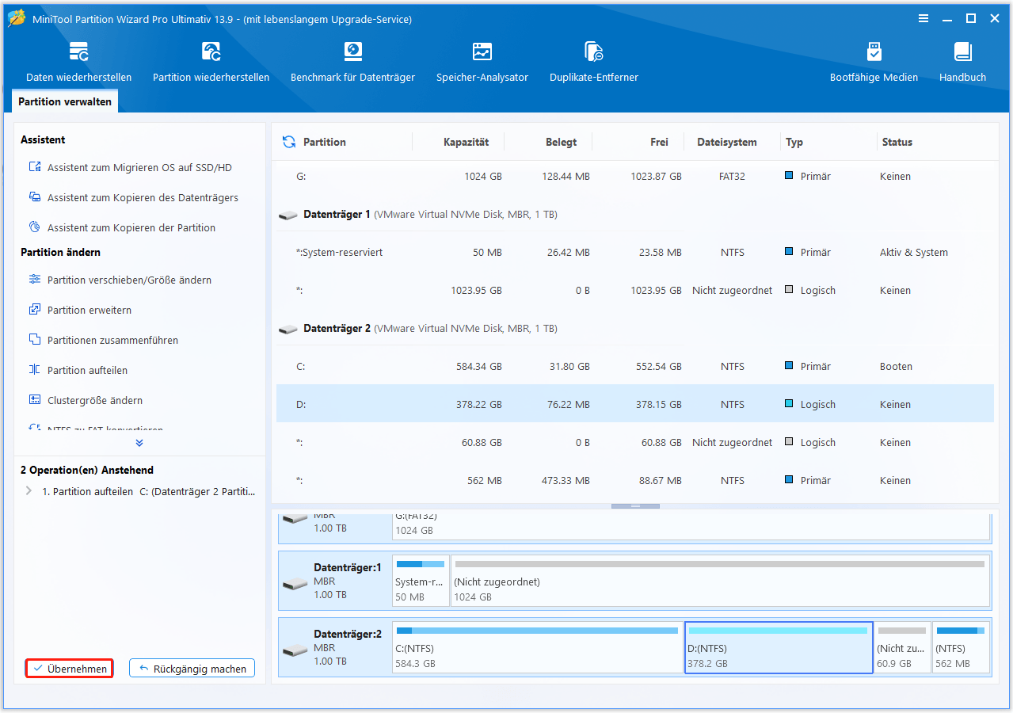
Task: Sort by Status column header
Action: 897,143
